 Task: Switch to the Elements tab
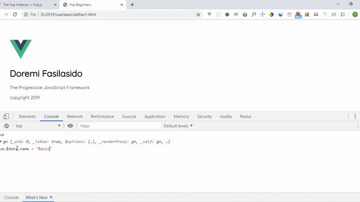coord(27,116)
